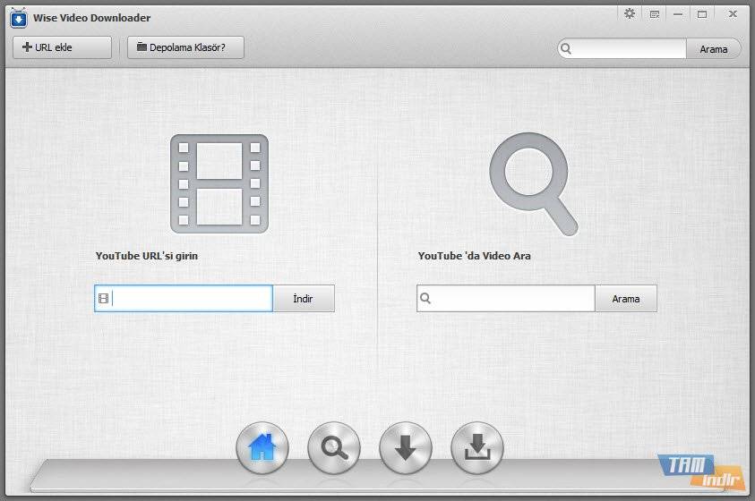Click the menu icon beside the gear
Viewport: 755px width, 501px height.
[655, 14]
